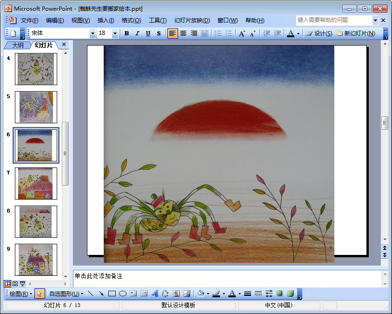Insert WordArt icon
The width and height of the screenshot is (392, 314).
pos(154,294)
